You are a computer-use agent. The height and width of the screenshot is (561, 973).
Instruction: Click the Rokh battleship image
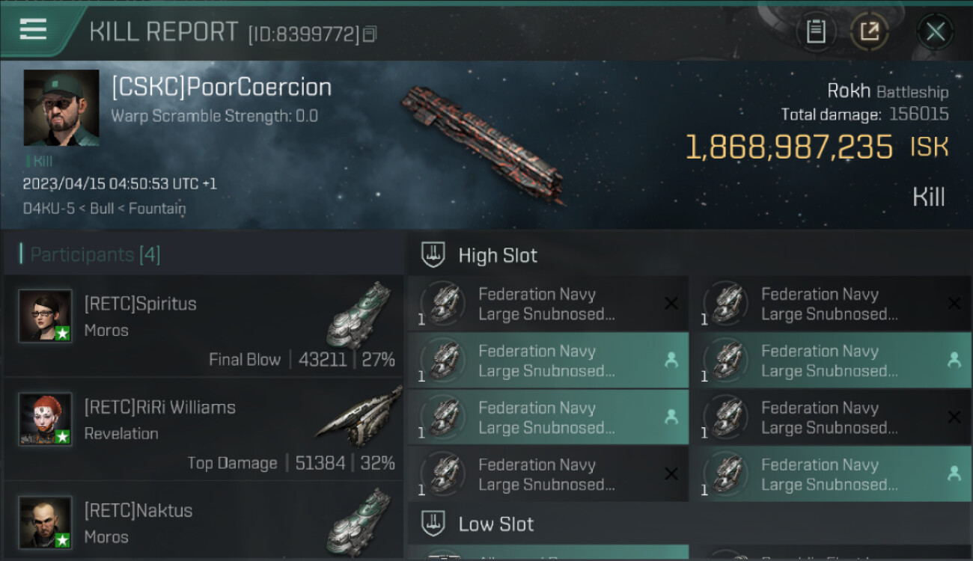pos(483,142)
